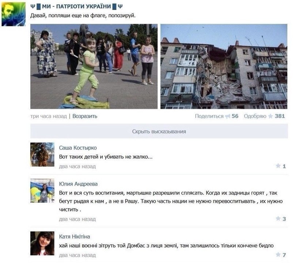Image resolution: width=295 pixels, height=263 pixels.
Task: Open Юлия Андреева's avatar
Action: (x=42, y=191)
